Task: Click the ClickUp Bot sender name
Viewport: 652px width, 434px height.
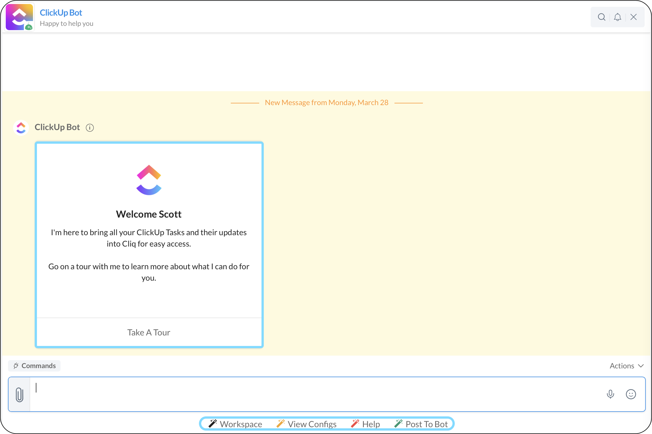Action: coord(57,127)
